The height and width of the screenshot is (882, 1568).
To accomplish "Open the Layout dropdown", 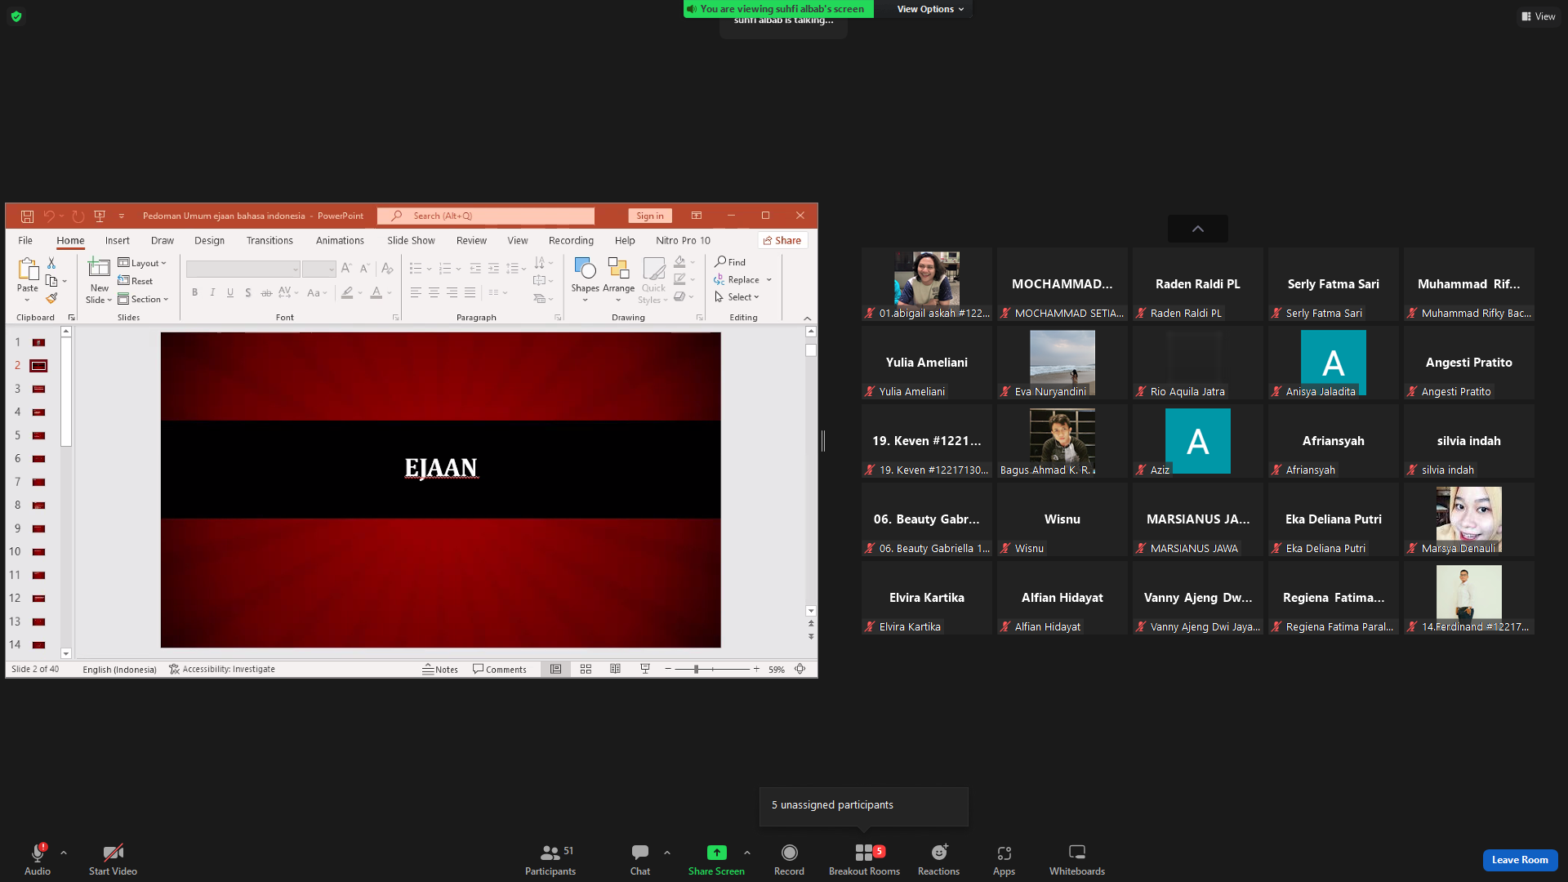I will (x=142, y=263).
